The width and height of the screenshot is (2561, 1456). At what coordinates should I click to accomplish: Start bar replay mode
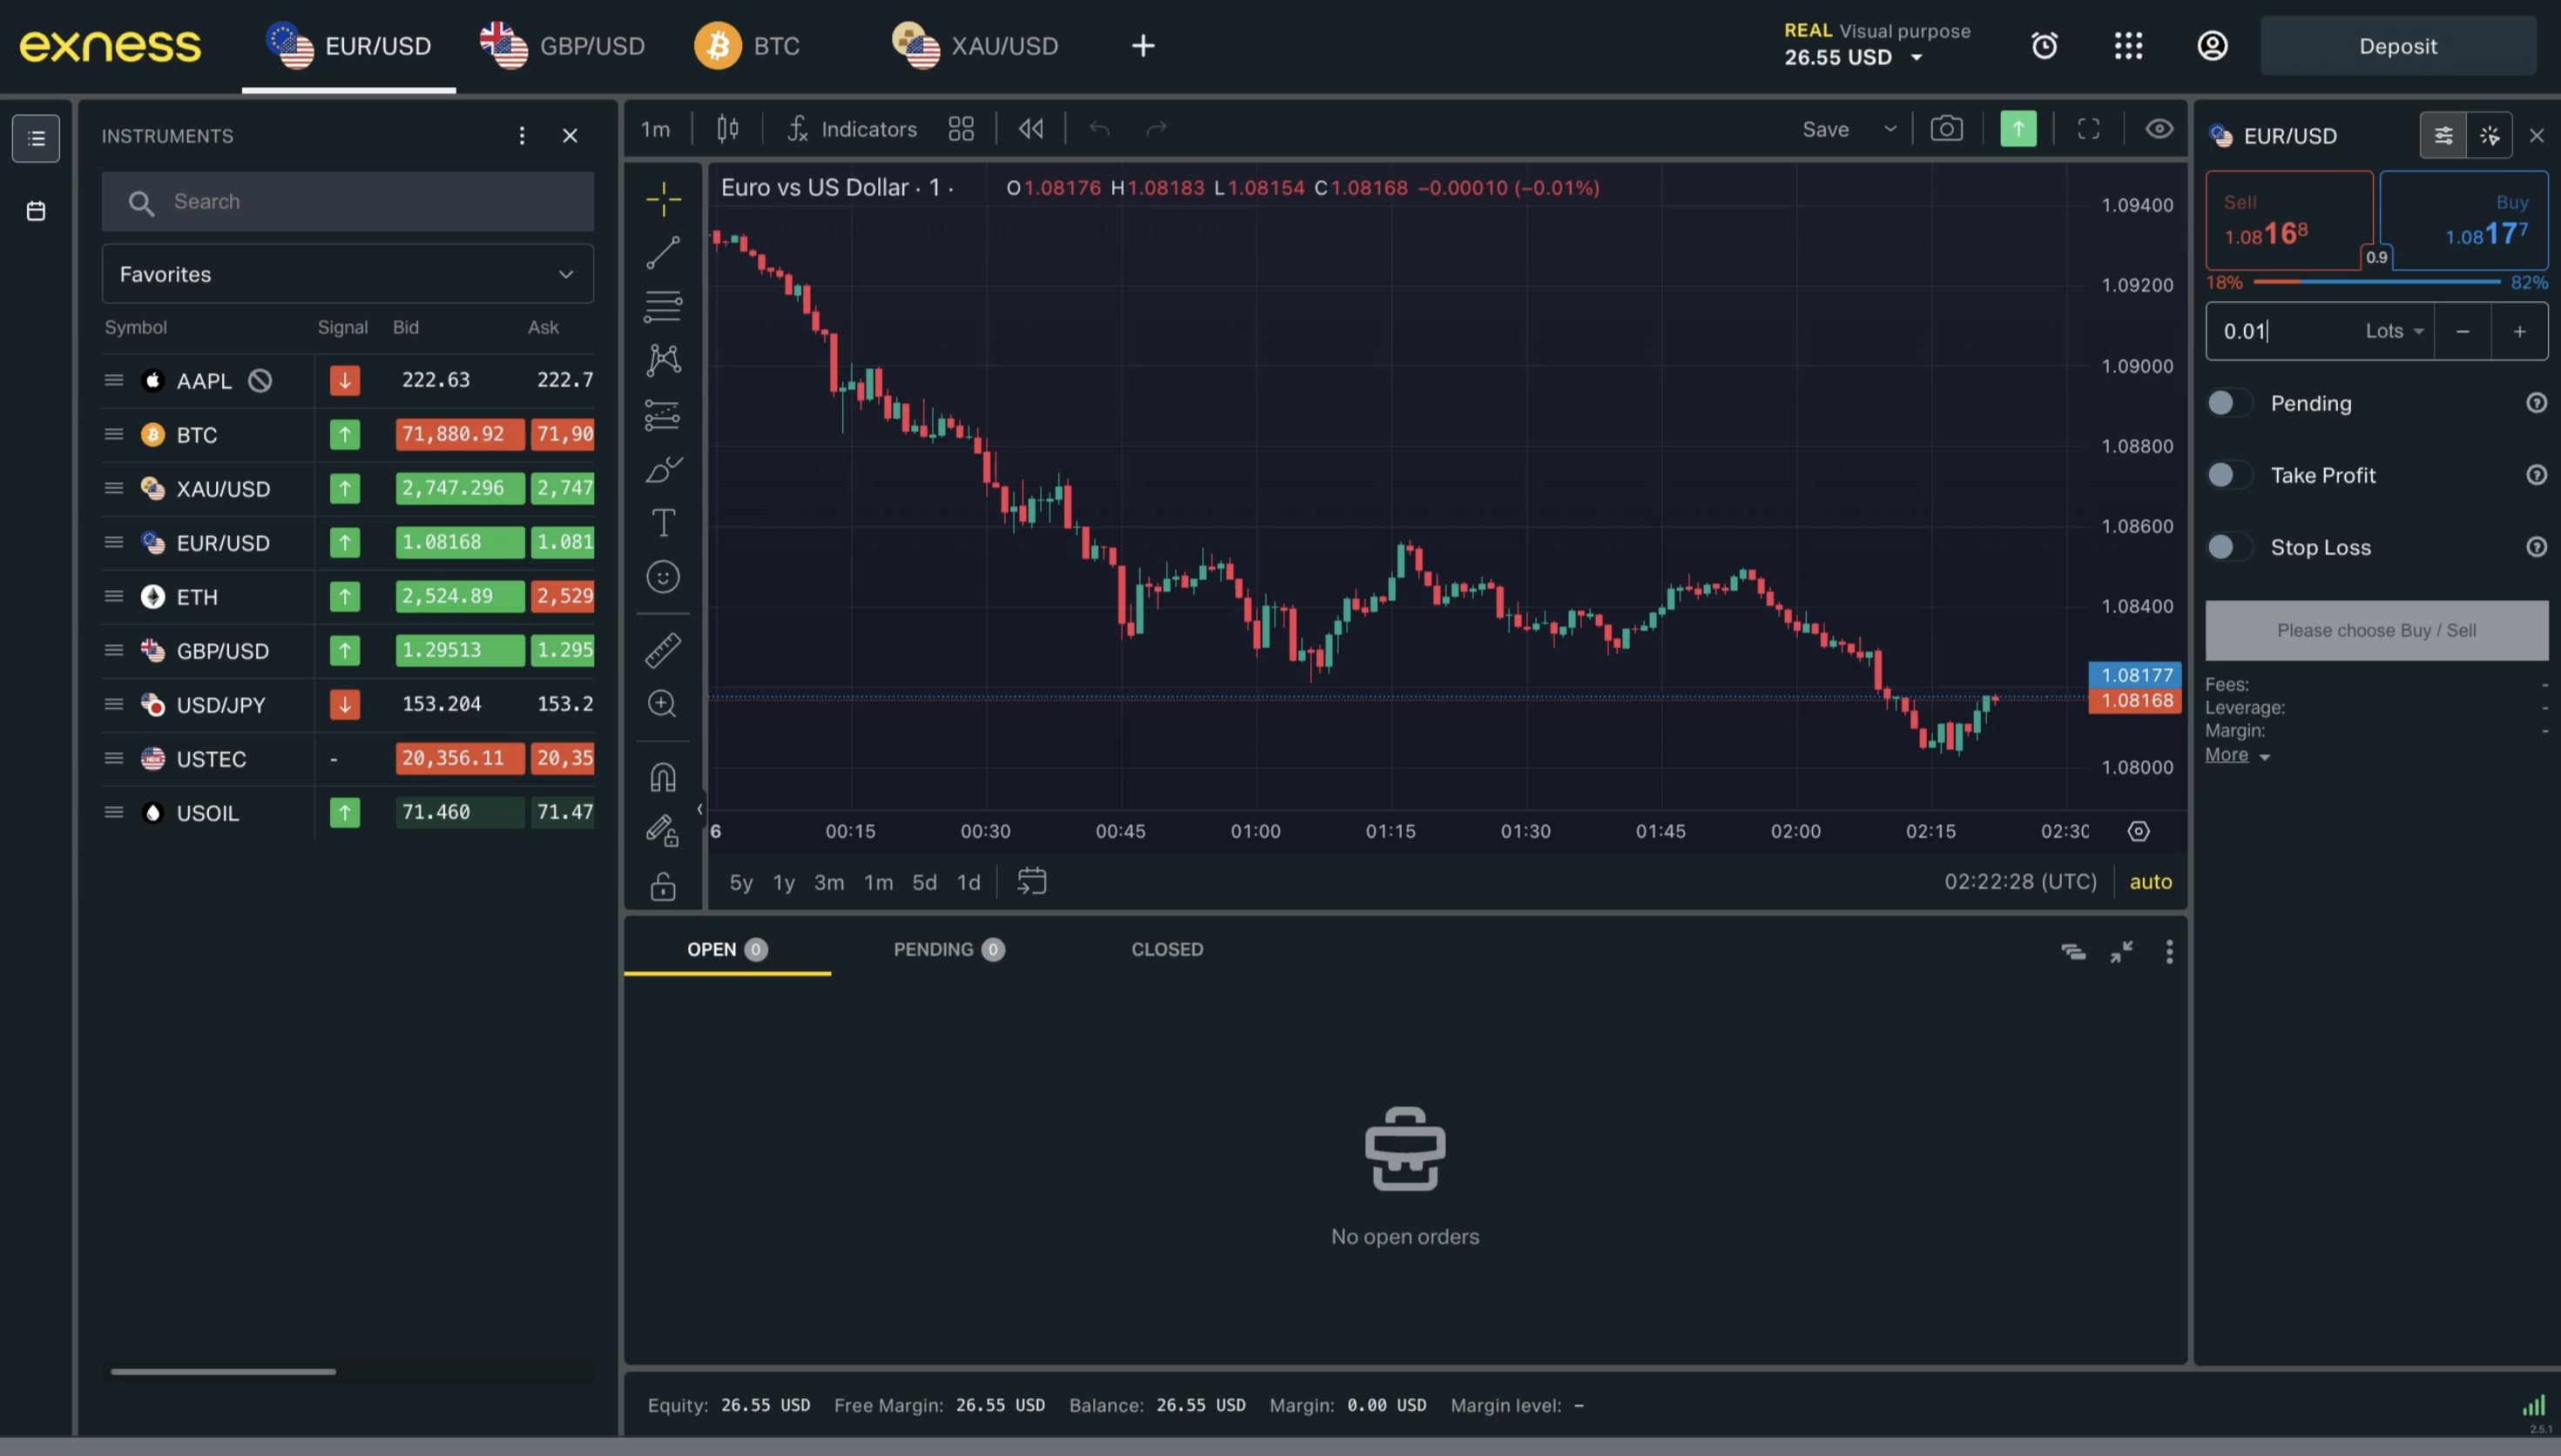(1031, 129)
